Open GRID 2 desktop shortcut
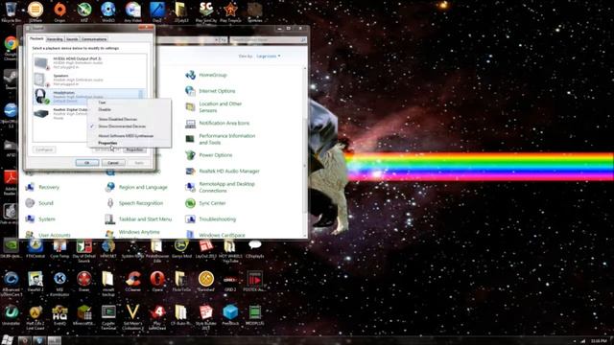Viewport: 614px width, 345px height. 230,281
